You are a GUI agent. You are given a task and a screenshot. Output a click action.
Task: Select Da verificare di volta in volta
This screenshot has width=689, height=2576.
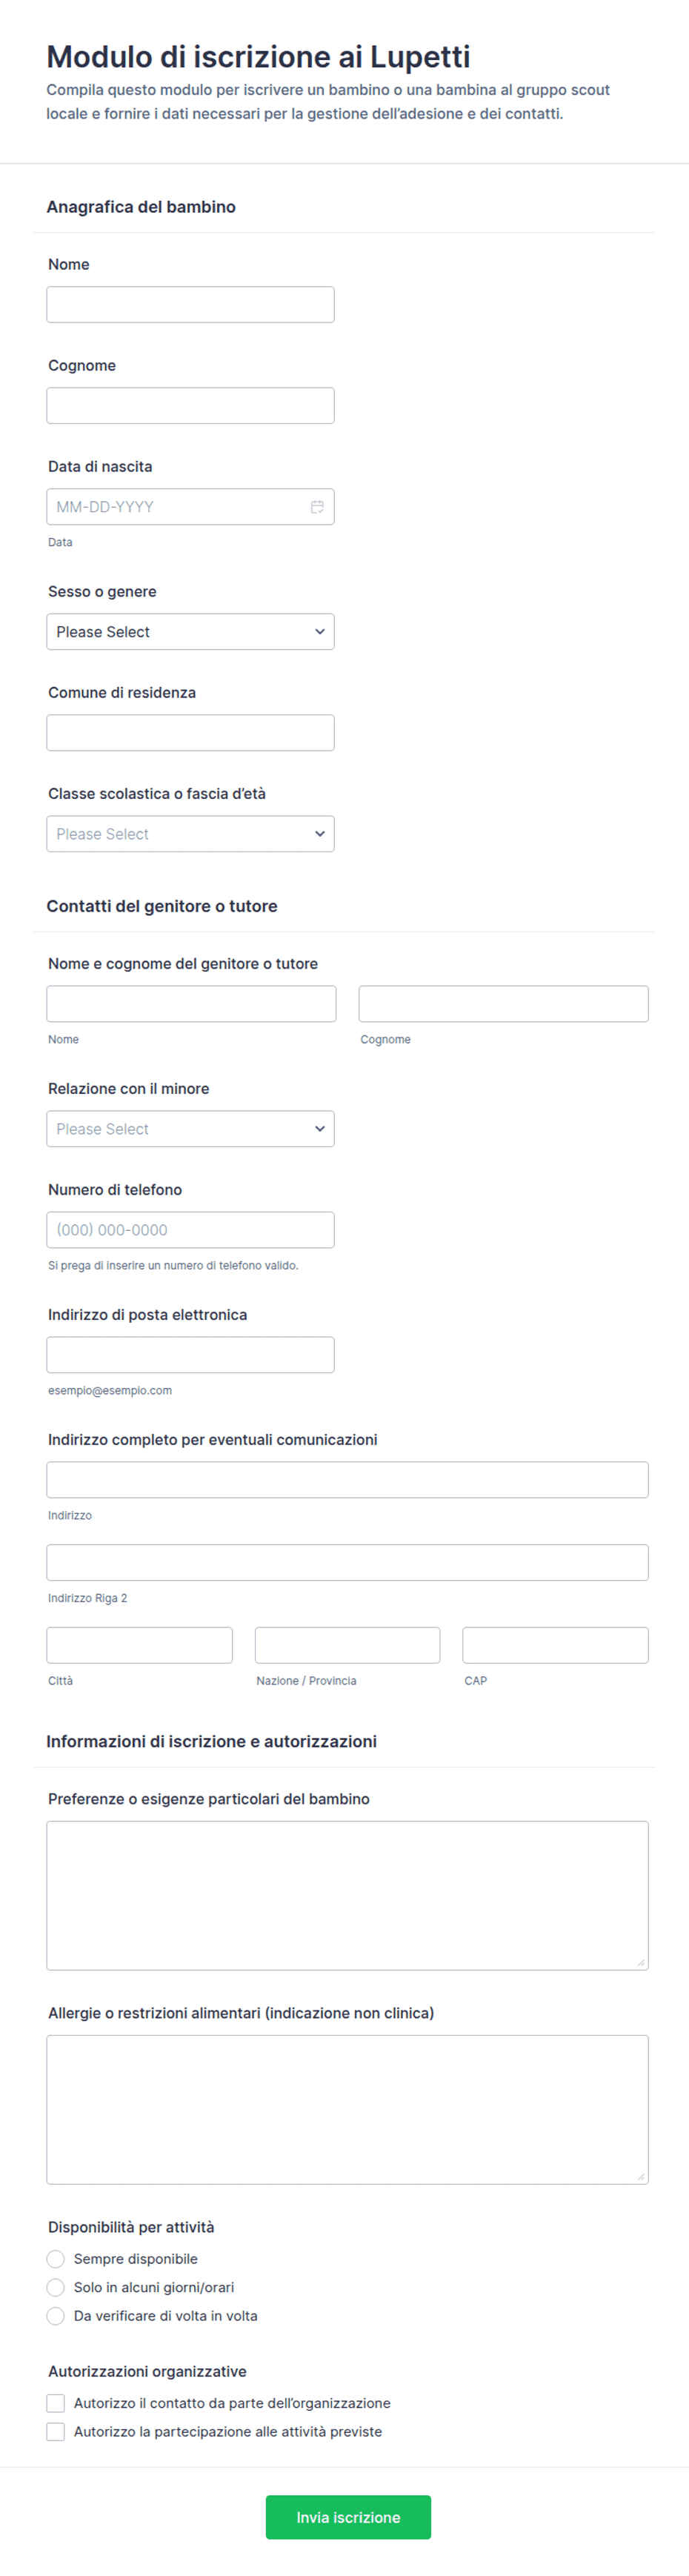56,2316
